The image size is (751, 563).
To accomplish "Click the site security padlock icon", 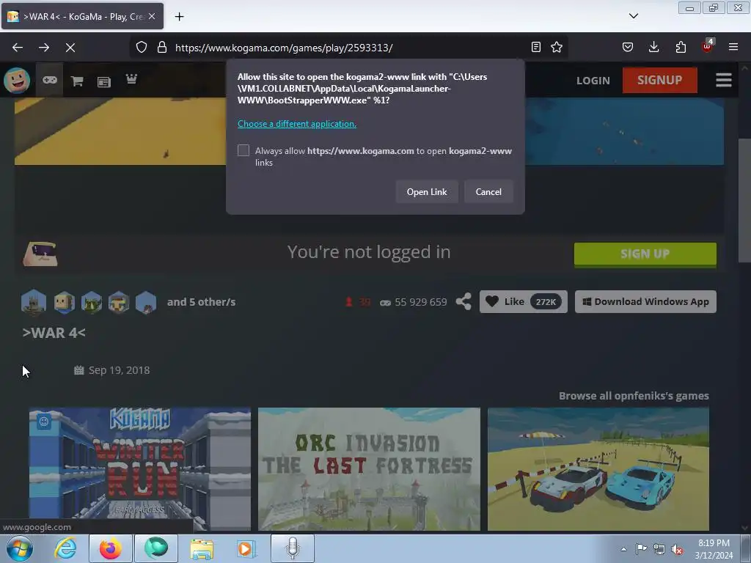I will click(162, 48).
